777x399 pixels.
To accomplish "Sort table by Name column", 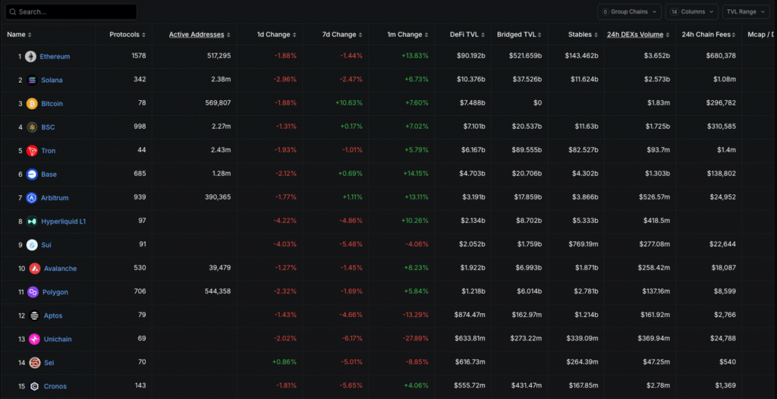I will 19,35.
